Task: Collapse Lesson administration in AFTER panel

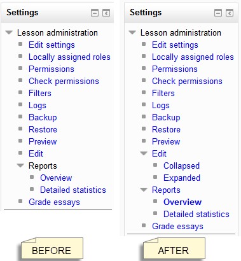Action: click(132, 32)
